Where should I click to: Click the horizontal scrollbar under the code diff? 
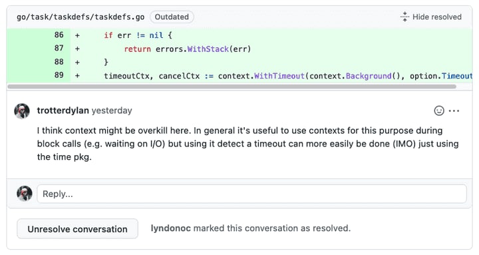[x=232, y=87]
